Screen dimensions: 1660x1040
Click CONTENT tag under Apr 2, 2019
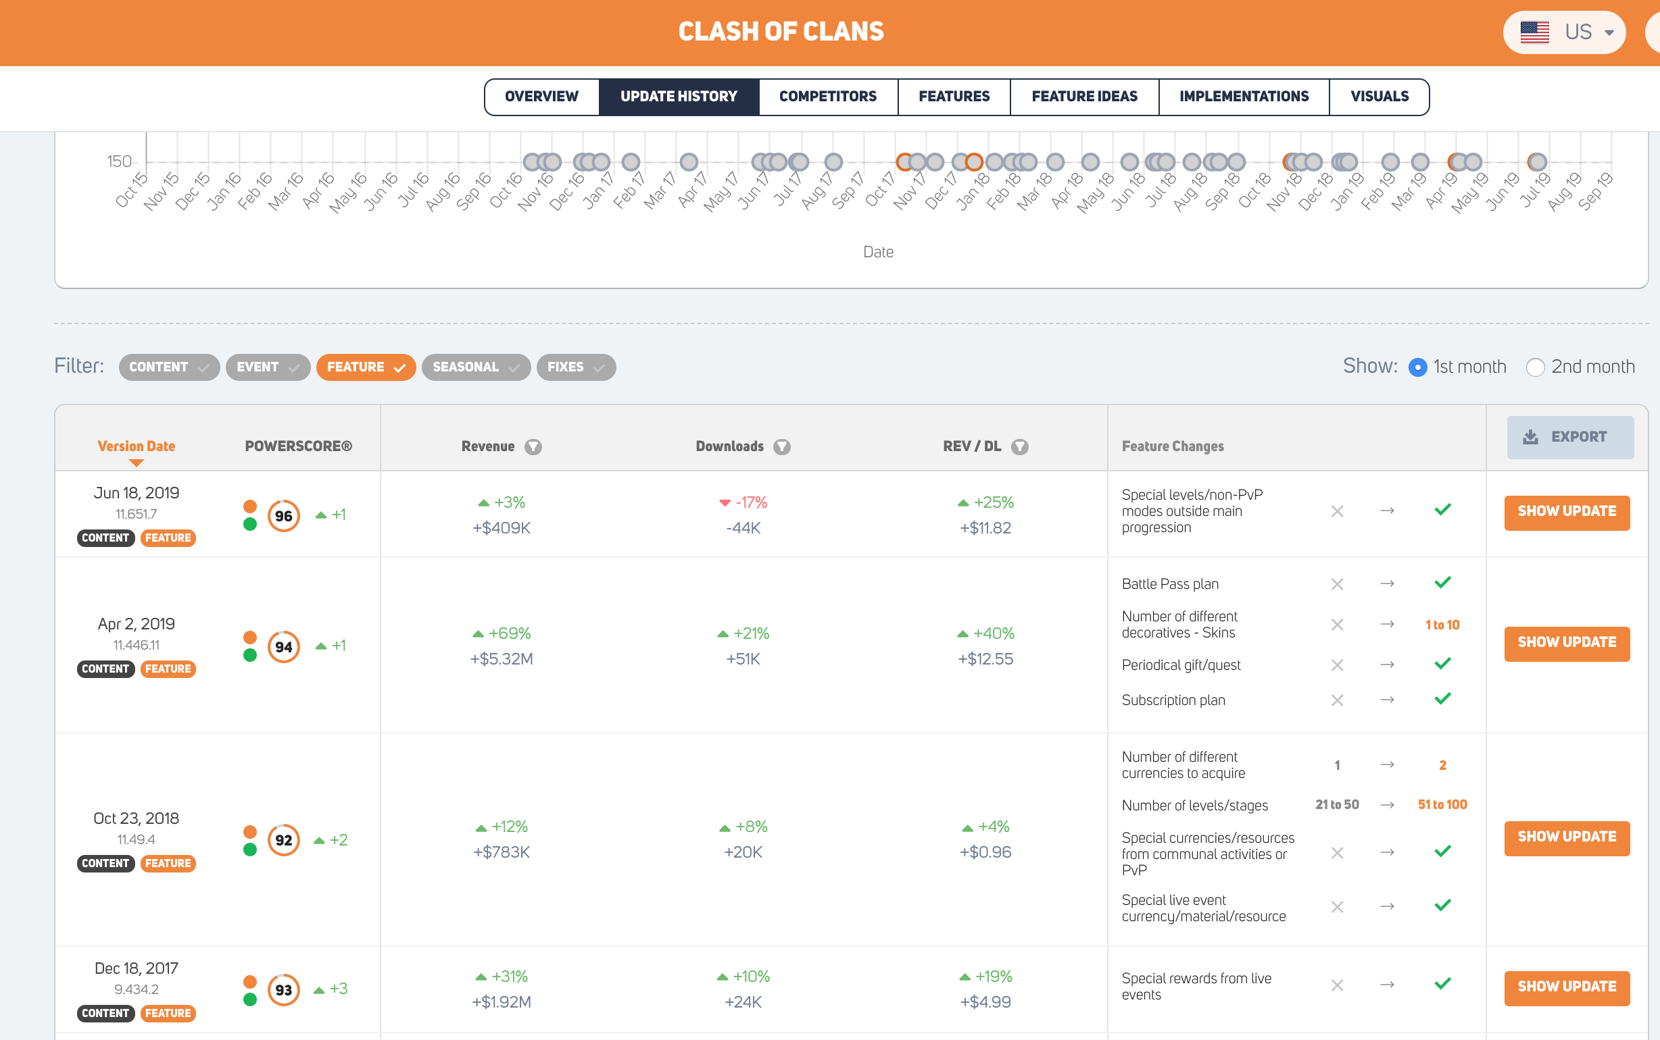click(105, 669)
